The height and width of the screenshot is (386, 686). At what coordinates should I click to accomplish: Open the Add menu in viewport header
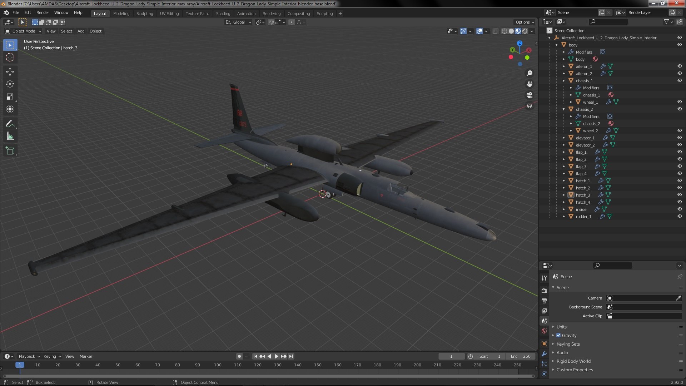coord(81,31)
